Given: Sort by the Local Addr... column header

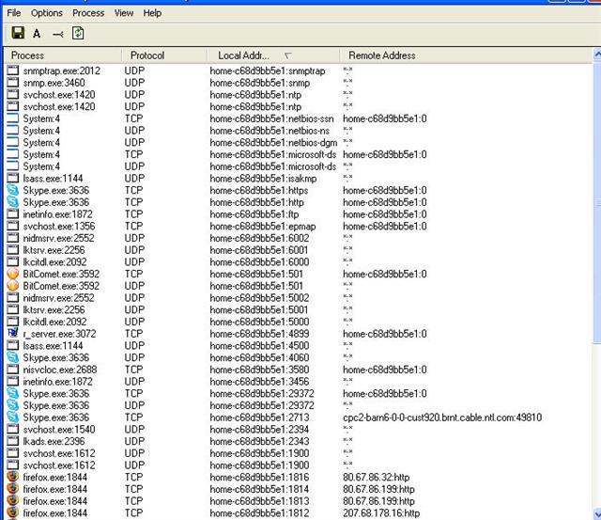Looking at the screenshot, I should pyautogui.click(x=273, y=55).
